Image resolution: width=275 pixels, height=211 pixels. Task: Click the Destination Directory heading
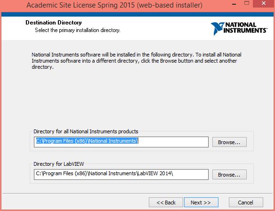[x=54, y=23]
